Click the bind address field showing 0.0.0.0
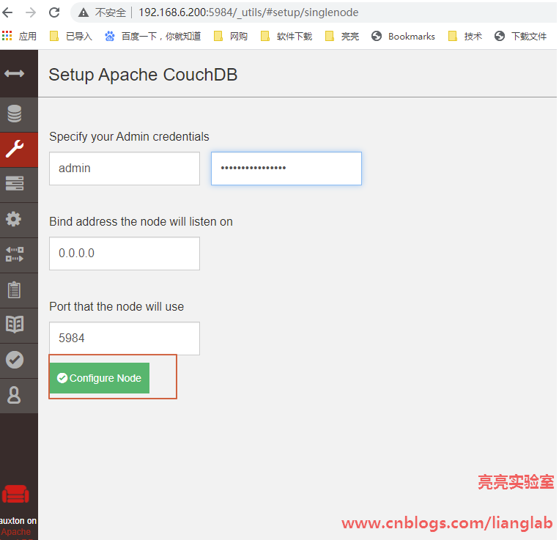The image size is (559, 540). point(125,254)
